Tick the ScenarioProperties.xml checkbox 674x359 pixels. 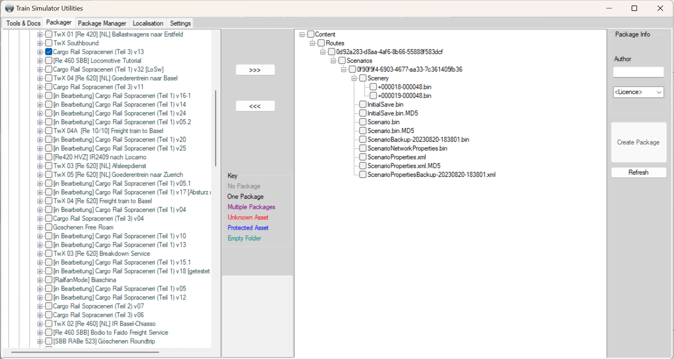363,157
